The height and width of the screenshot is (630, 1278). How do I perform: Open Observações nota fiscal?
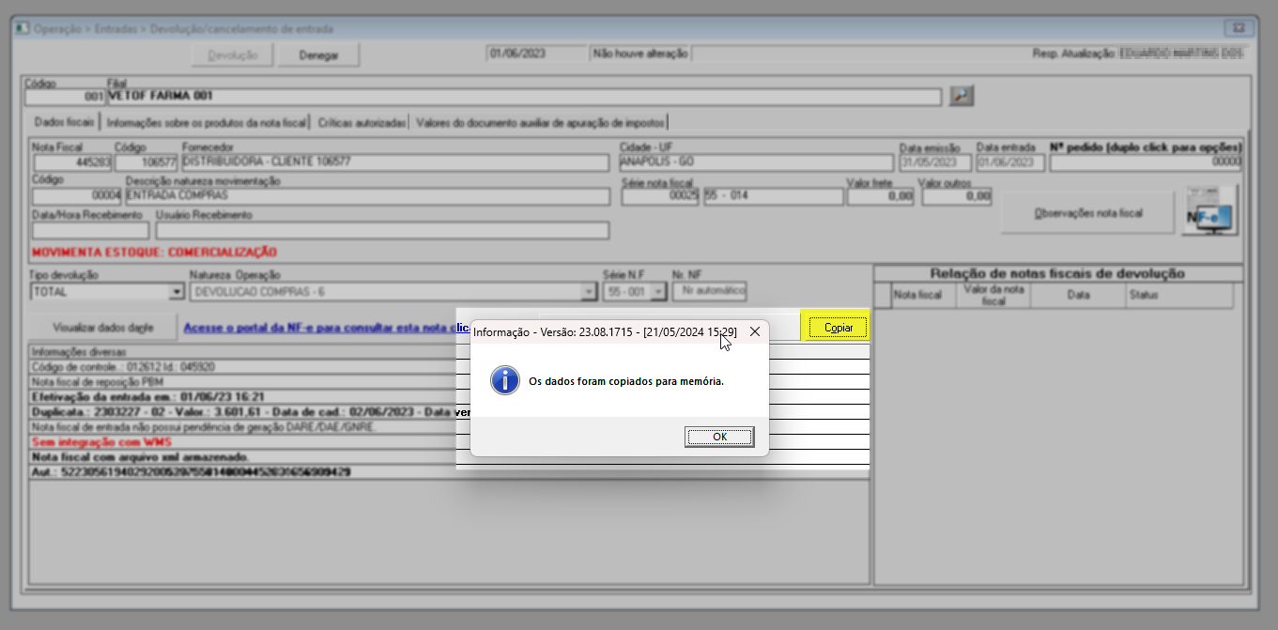pyautogui.click(x=1087, y=213)
